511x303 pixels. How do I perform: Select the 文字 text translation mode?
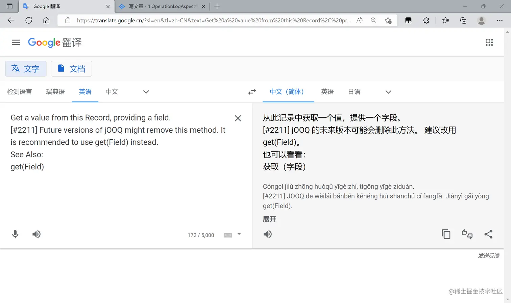[x=26, y=69]
